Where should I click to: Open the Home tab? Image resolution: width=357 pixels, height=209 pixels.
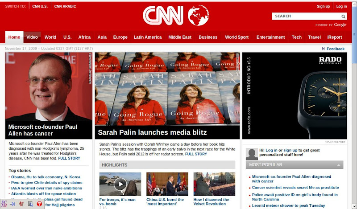(x=14, y=37)
